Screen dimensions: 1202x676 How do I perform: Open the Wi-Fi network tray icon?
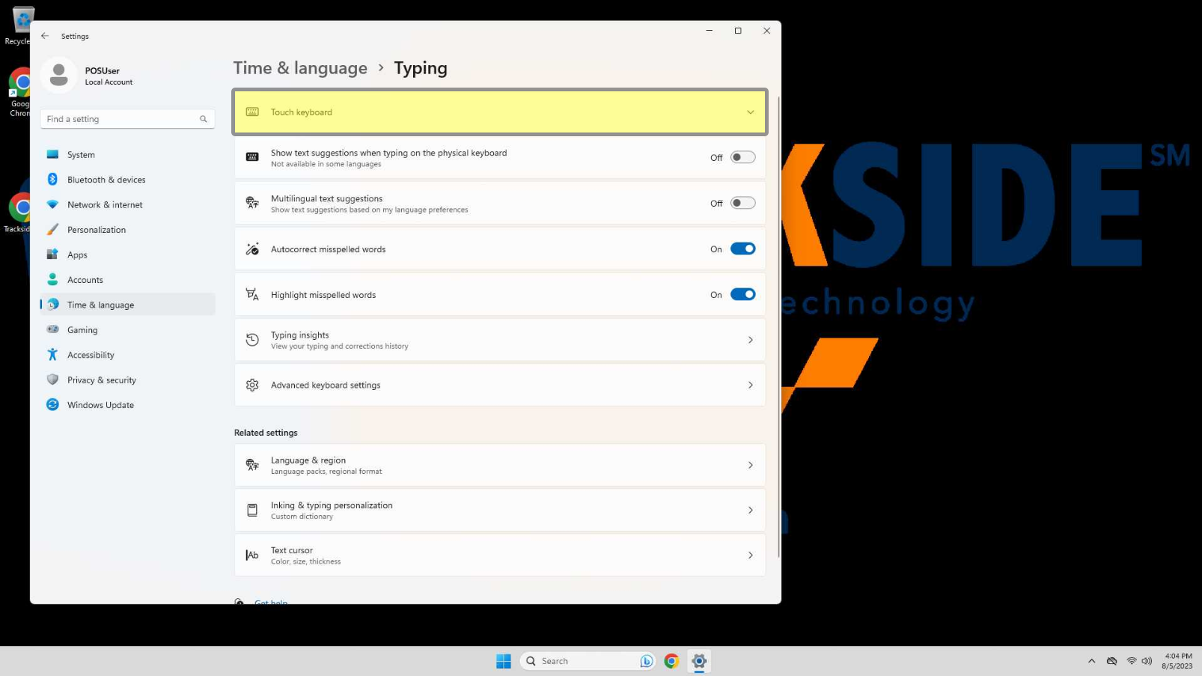pos(1132,661)
